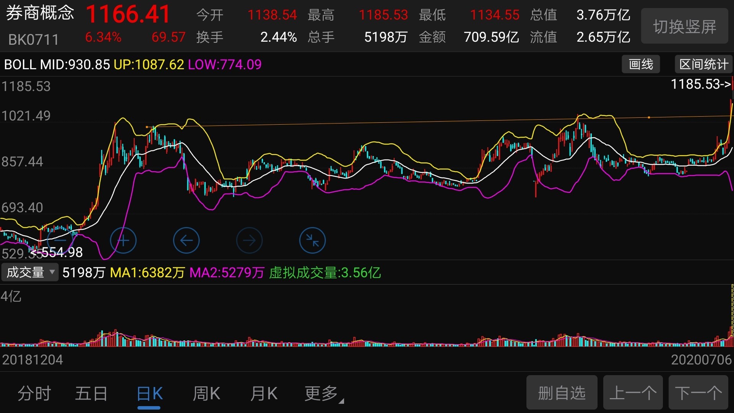Viewport: 734px width, 413px height.
Task: Click the 金额 709.59亿 value
Action: coord(491,37)
